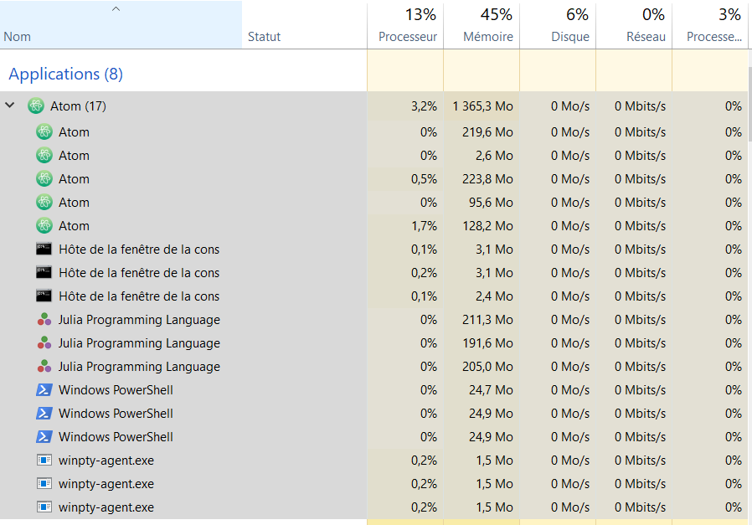Select the Windows PowerShell icon using 24,7 Mo
Image resolution: width=752 pixels, height=525 pixels.
tap(44, 390)
